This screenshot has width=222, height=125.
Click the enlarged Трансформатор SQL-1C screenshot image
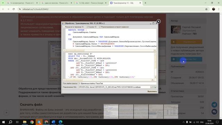tap(110, 57)
